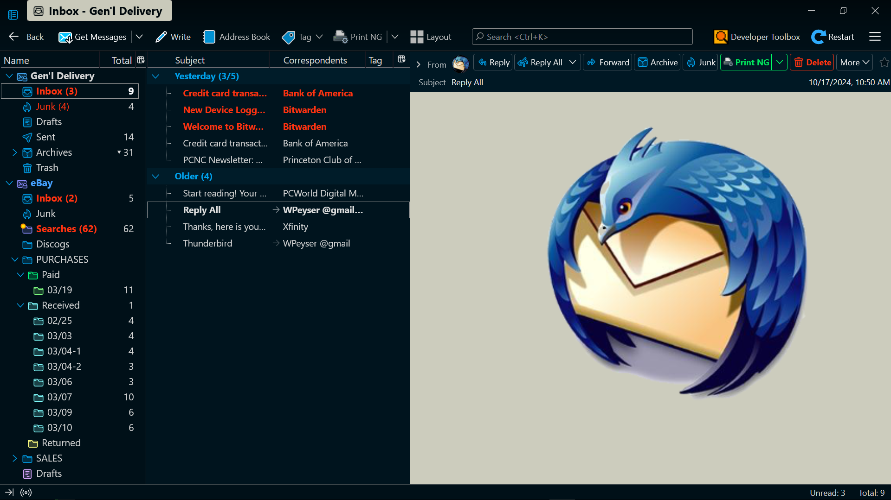
Task: Open Welcome to Bitwarden message
Action: (278, 127)
